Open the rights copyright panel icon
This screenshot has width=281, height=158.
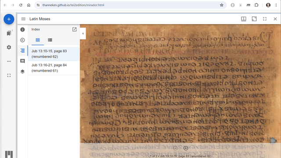click(22, 40)
